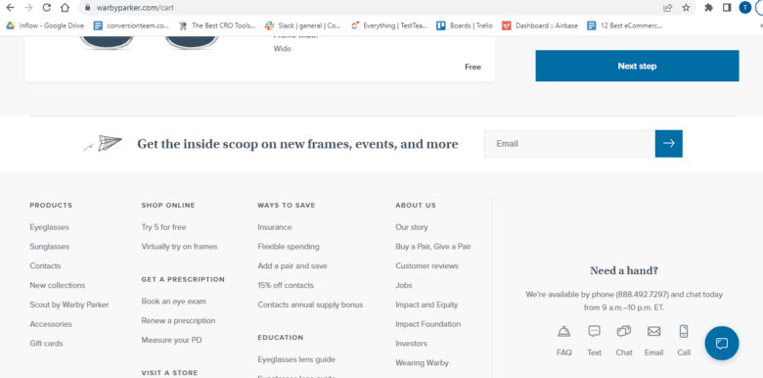Image resolution: width=763 pixels, height=378 pixels.
Task: Click the forward navigation arrow
Action: pos(28,7)
